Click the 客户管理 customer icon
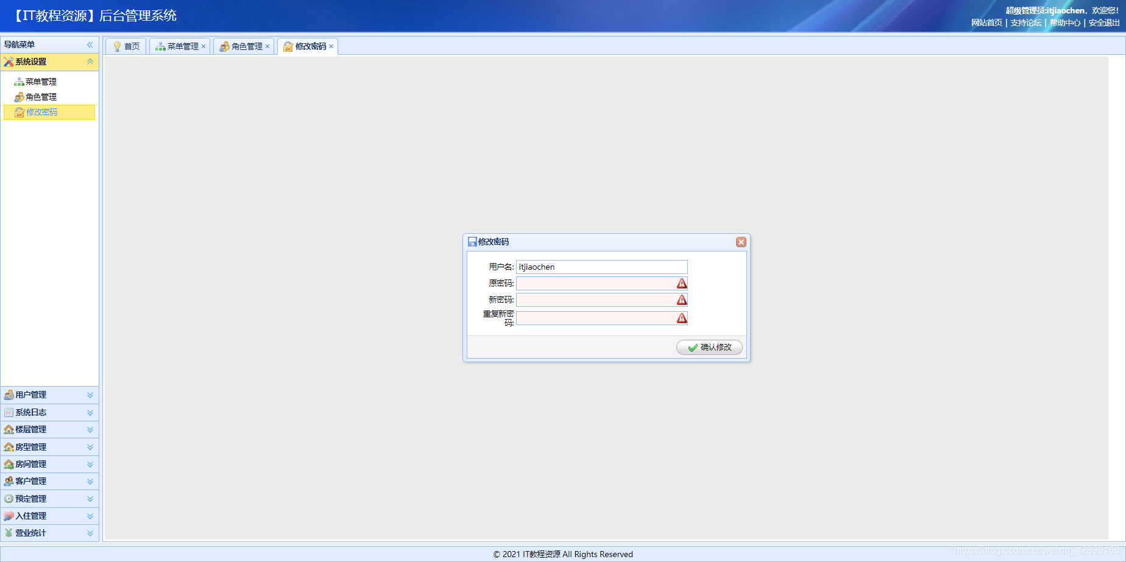Image resolution: width=1126 pixels, height=562 pixels. pyautogui.click(x=9, y=481)
